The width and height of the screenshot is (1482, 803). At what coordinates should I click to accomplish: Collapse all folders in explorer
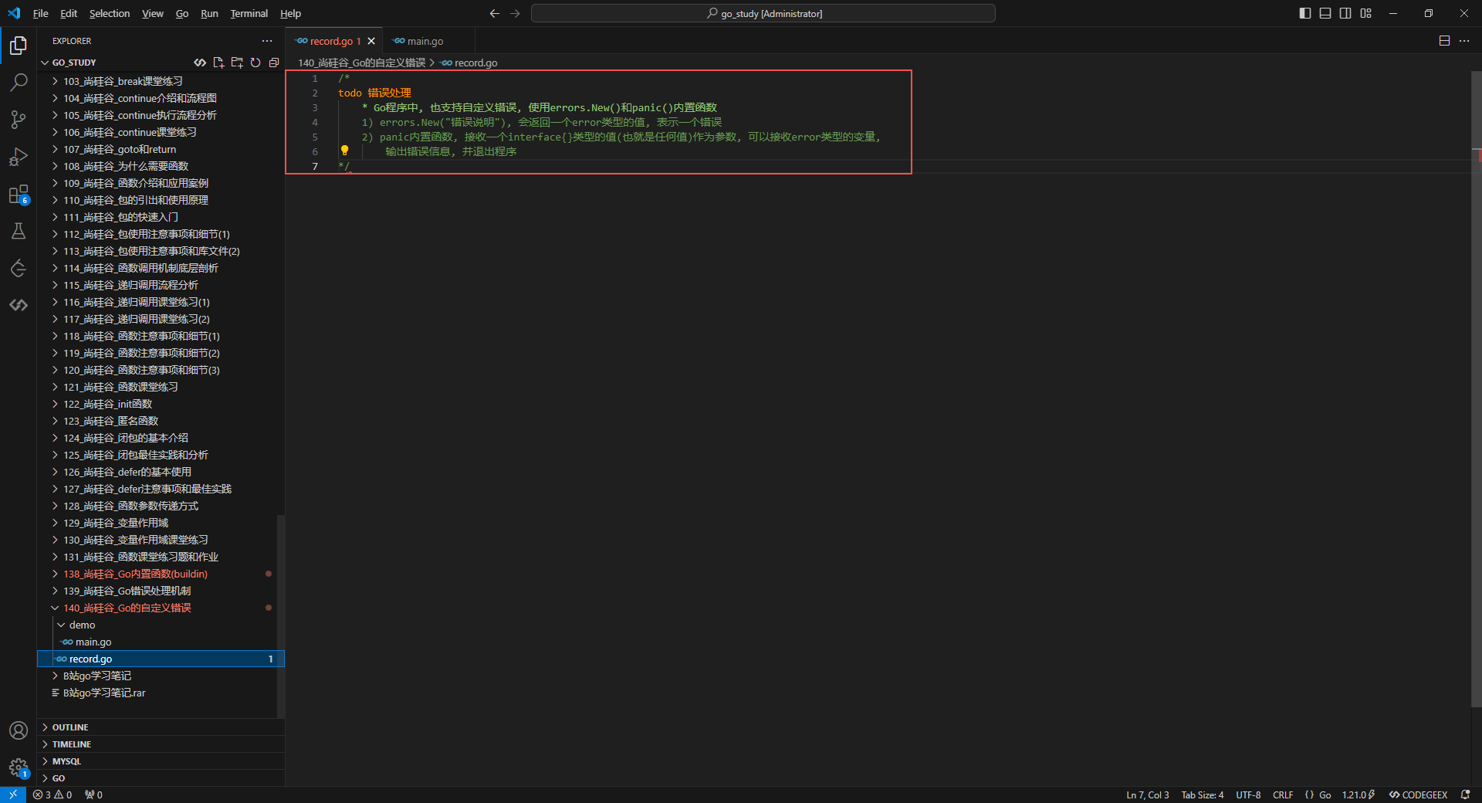click(x=274, y=63)
